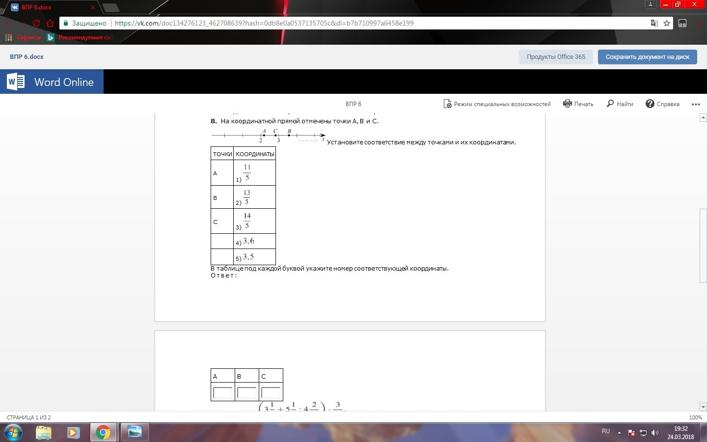The width and height of the screenshot is (707, 442).
Task: Click Продукты Office 365 button
Action: tap(556, 57)
